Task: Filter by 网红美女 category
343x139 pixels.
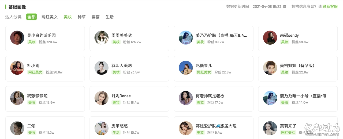Action: tap(50, 17)
